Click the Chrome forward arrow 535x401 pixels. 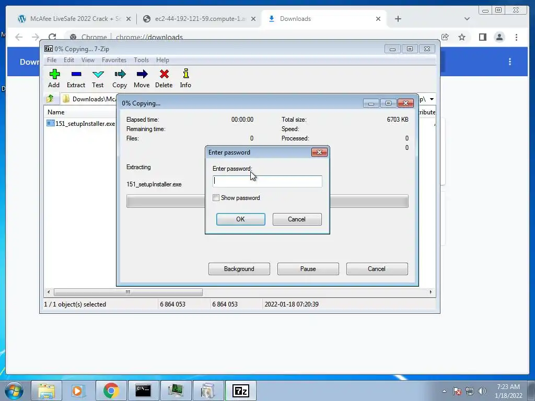coord(35,37)
